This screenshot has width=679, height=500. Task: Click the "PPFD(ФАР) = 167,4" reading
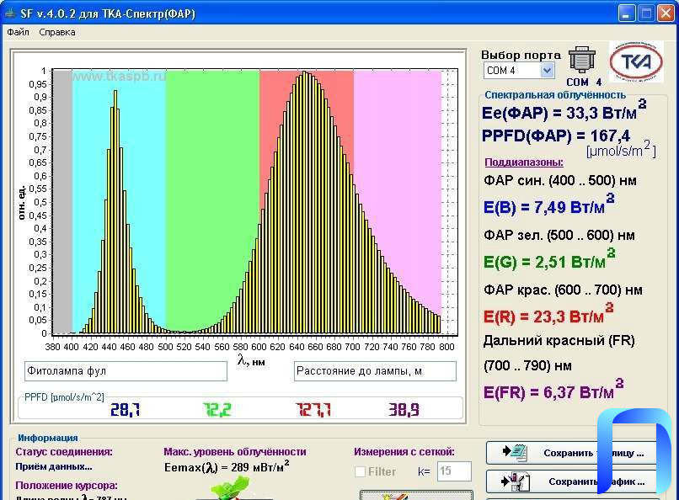point(556,136)
